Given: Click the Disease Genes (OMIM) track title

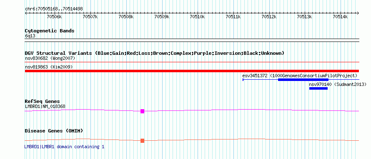Looking at the screenshot, I should [54, 131].
